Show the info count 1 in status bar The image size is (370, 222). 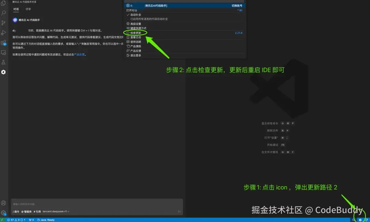point(23,220)
